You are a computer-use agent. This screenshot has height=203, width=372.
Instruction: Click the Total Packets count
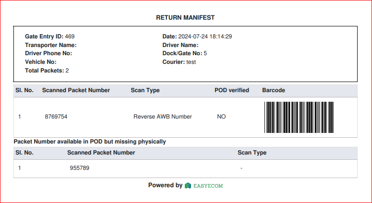click(x=67, y=71)
